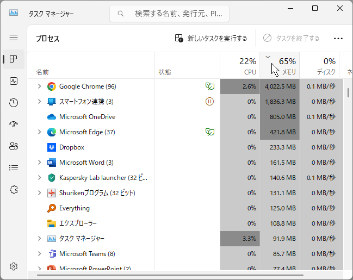Open the App history icon in sidebar
This screenshot has width=353, height=280.
14,103
